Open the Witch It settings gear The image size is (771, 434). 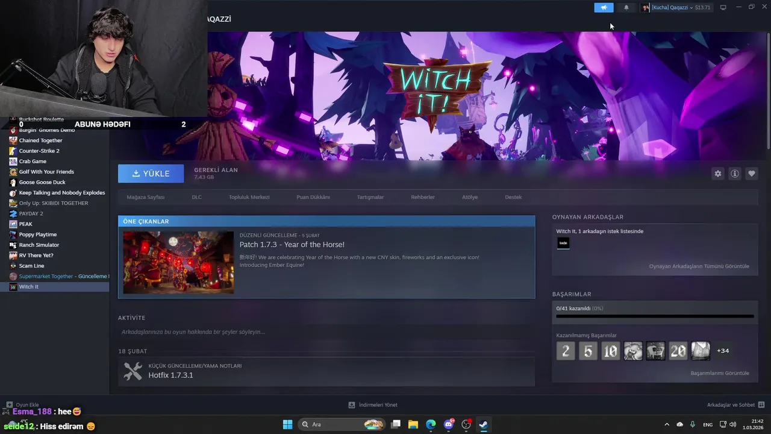(x=717, y=174)
